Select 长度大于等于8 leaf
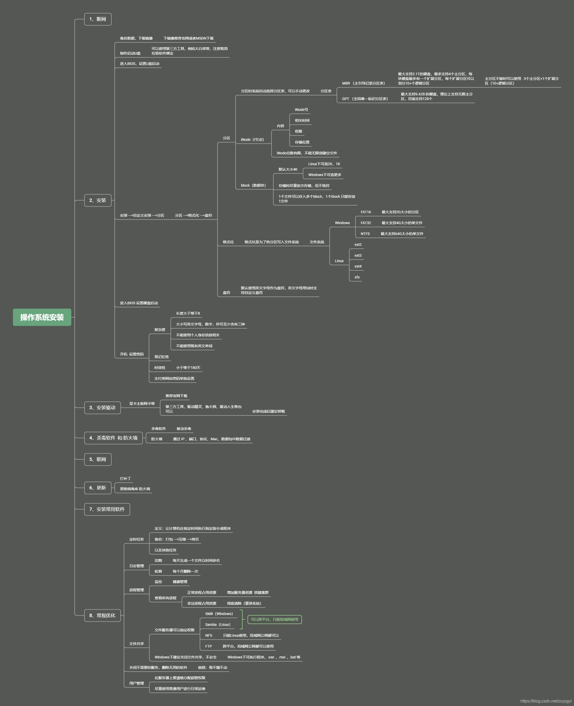 pos(188,313)
